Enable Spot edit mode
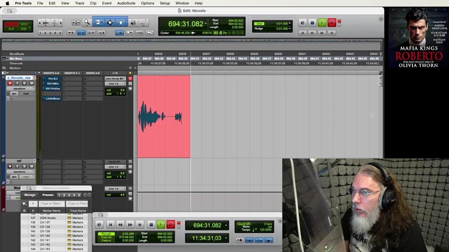This screenshot has width=449, height=252. pyautogui.click(x=24, y=24)
